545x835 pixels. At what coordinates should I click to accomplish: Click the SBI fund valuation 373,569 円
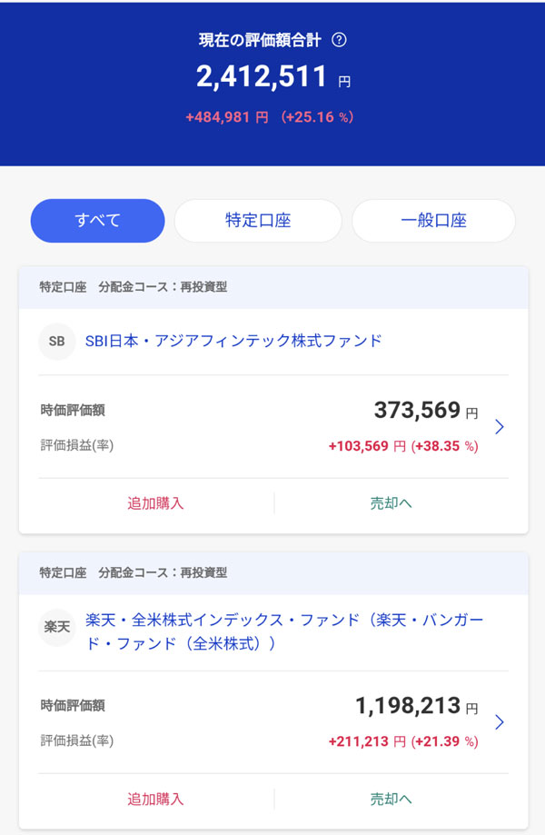click(x=425, y=411)
